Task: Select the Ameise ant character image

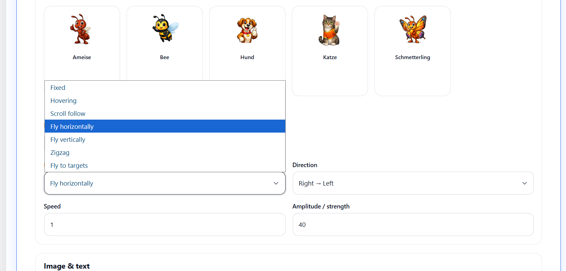Action: click(x=81, y=29)
